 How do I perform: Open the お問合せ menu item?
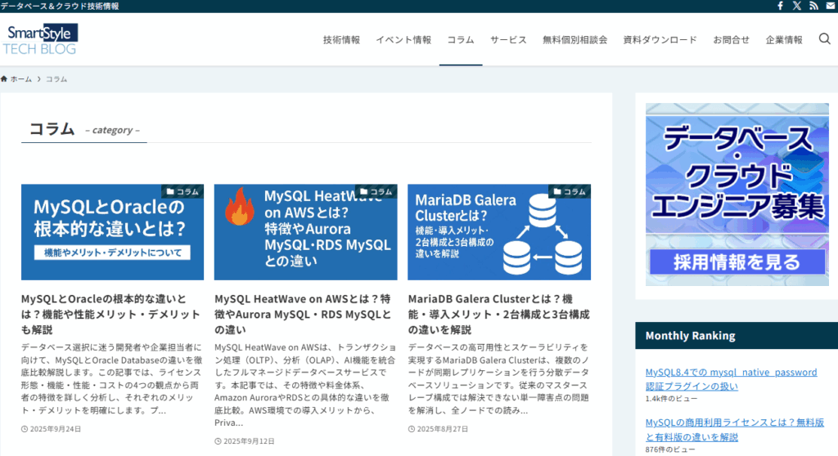(x=731, y=39)
